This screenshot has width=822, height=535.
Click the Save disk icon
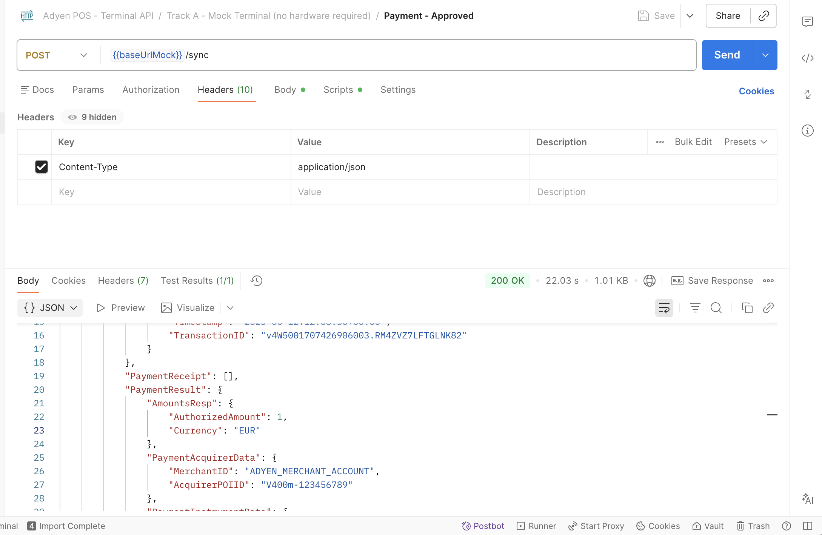click(x=643, y=16)
